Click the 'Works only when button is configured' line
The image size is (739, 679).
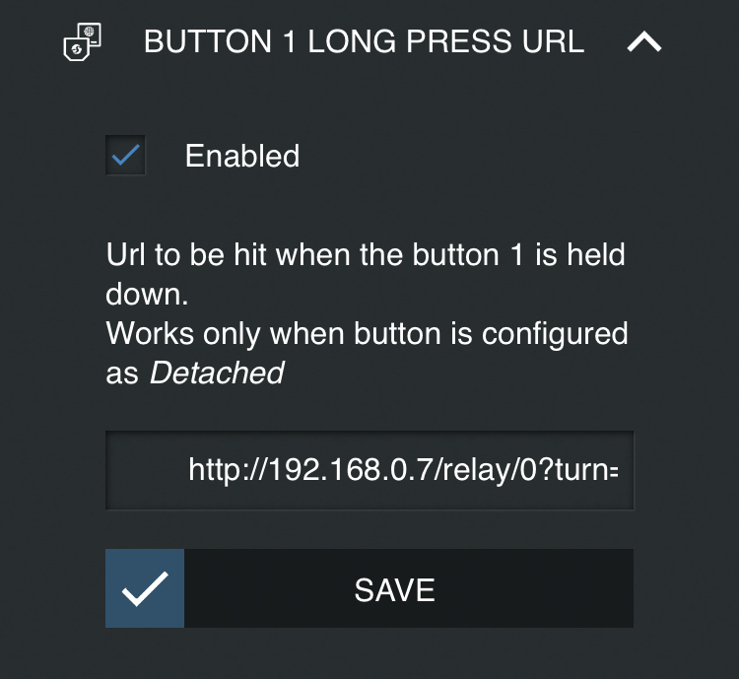(367, 334)
